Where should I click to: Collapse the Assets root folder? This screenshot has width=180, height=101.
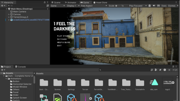pos(1,73)
